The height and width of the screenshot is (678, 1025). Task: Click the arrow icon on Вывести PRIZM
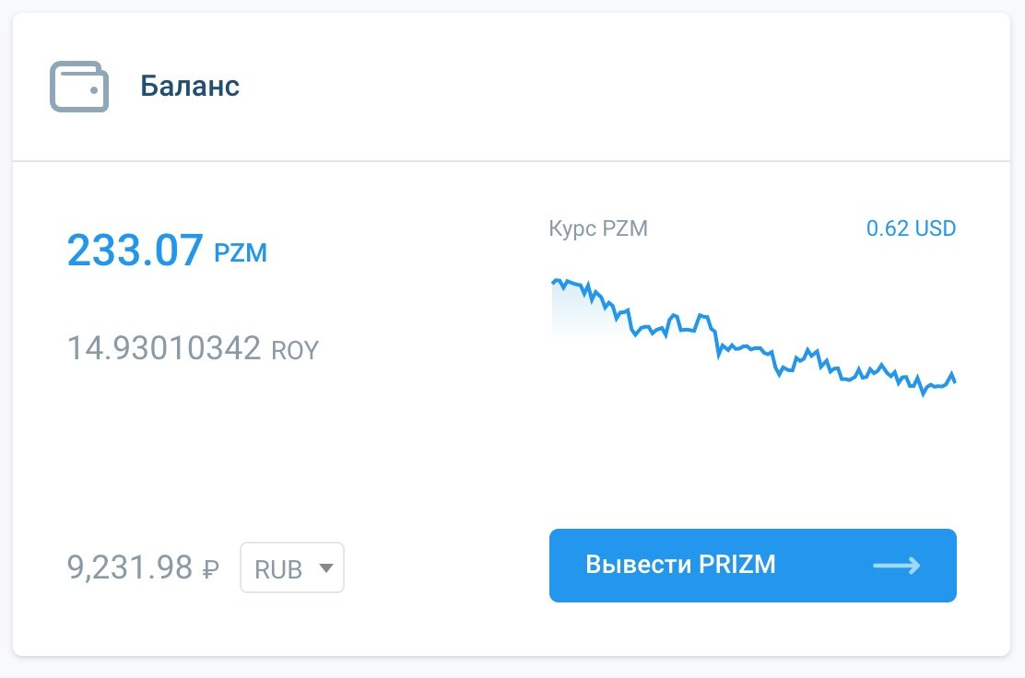point(896,566)
